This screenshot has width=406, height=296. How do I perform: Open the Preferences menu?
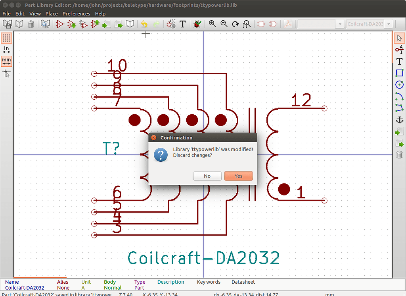(76, 14)
